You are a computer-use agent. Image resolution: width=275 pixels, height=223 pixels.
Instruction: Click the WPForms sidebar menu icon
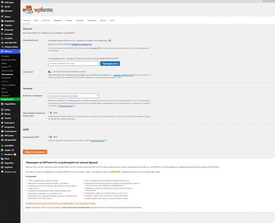point(2,51)
